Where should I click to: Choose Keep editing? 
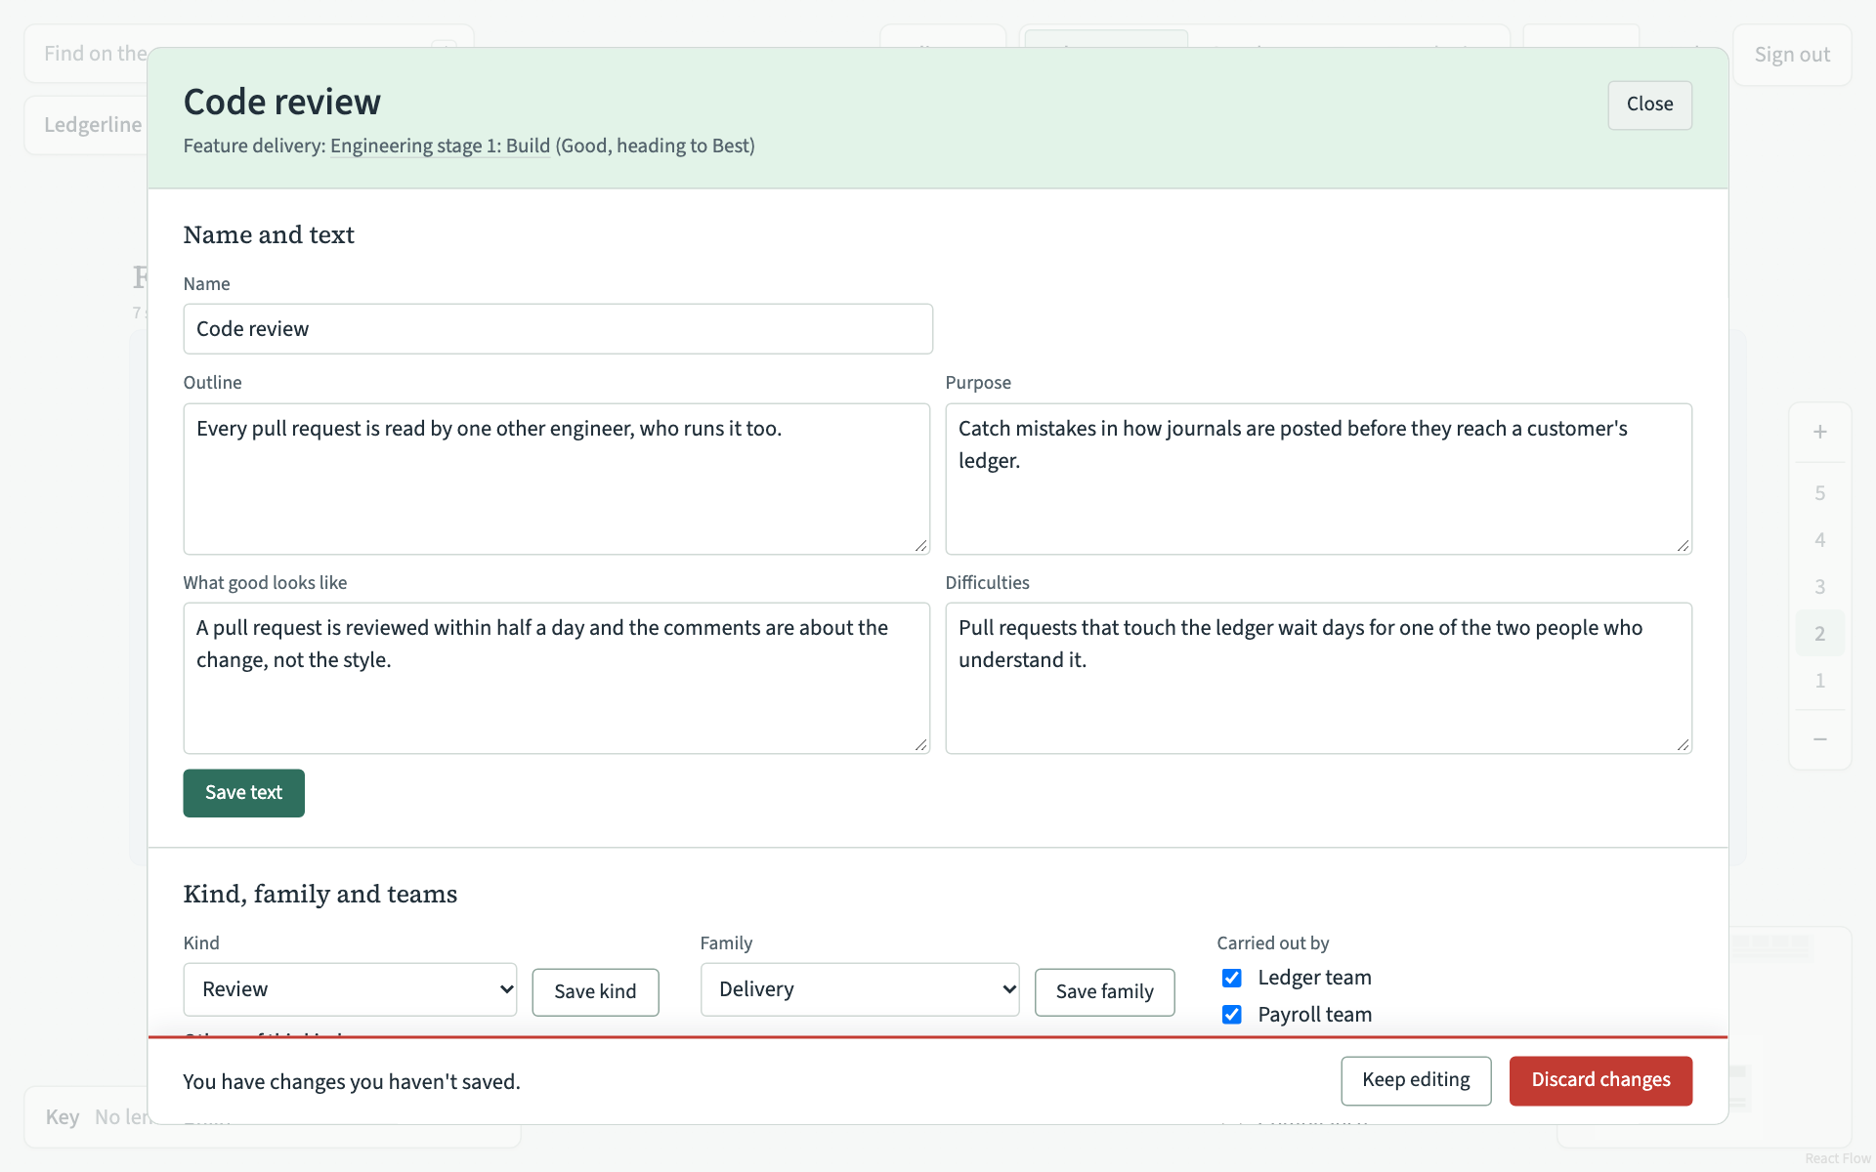click(x=1416, y=1080)
